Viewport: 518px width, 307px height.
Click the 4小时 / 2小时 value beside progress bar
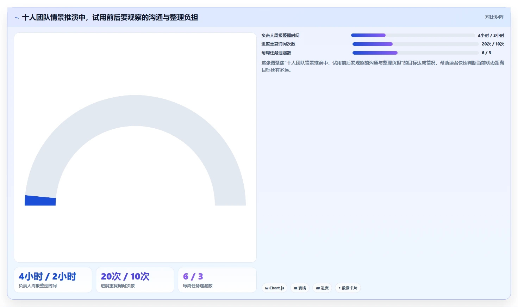[x=491, y=36]
